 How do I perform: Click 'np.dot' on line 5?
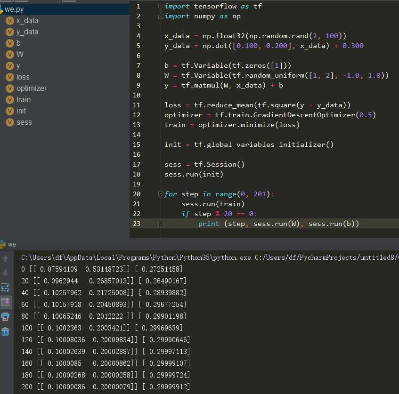coord(215,46)
